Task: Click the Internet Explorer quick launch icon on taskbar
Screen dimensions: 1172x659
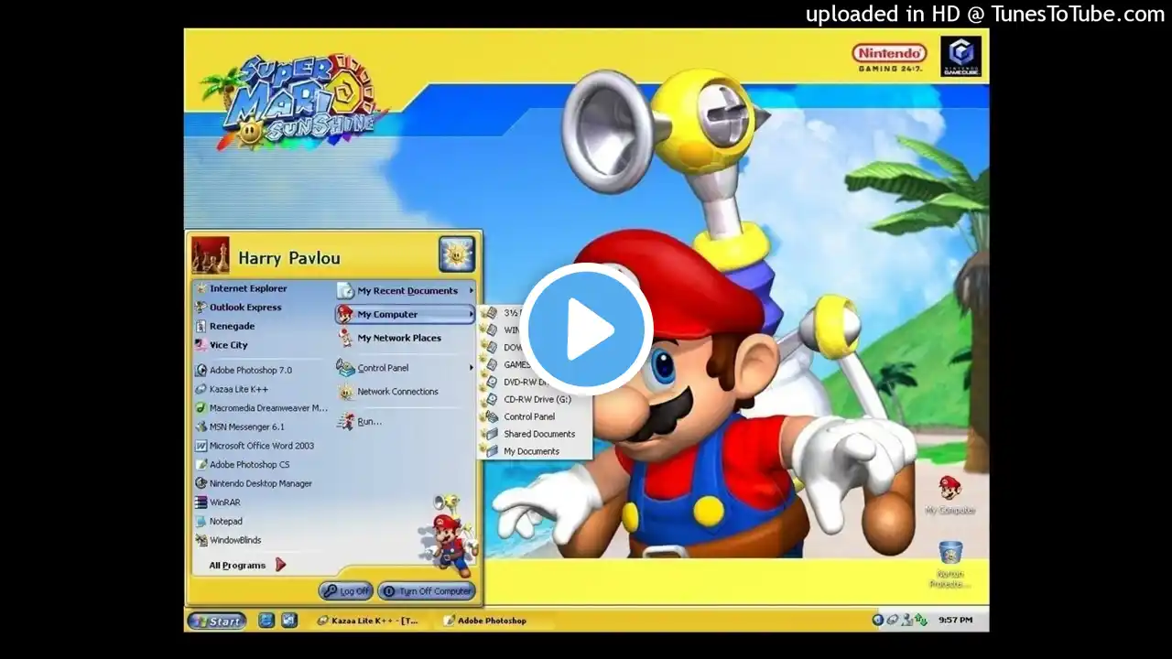Action: tap(266, 621)
